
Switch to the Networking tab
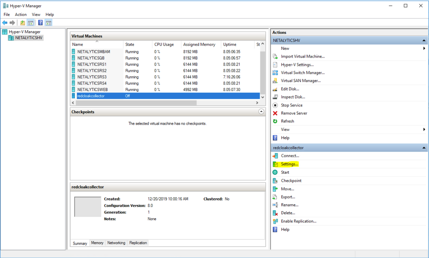[x=116, y=243]
